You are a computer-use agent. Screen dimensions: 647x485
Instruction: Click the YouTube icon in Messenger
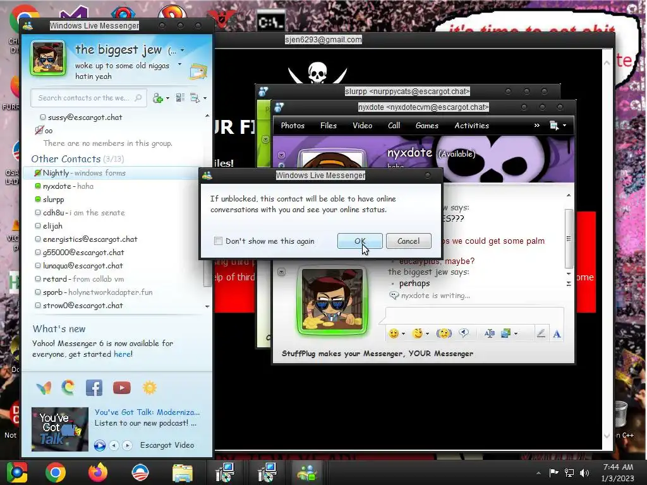[122, 388]
